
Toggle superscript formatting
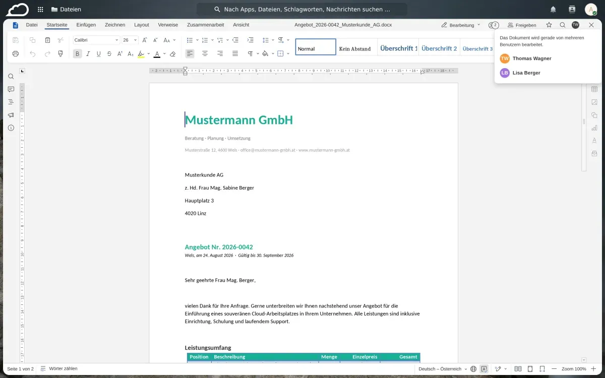coord(119,53)
